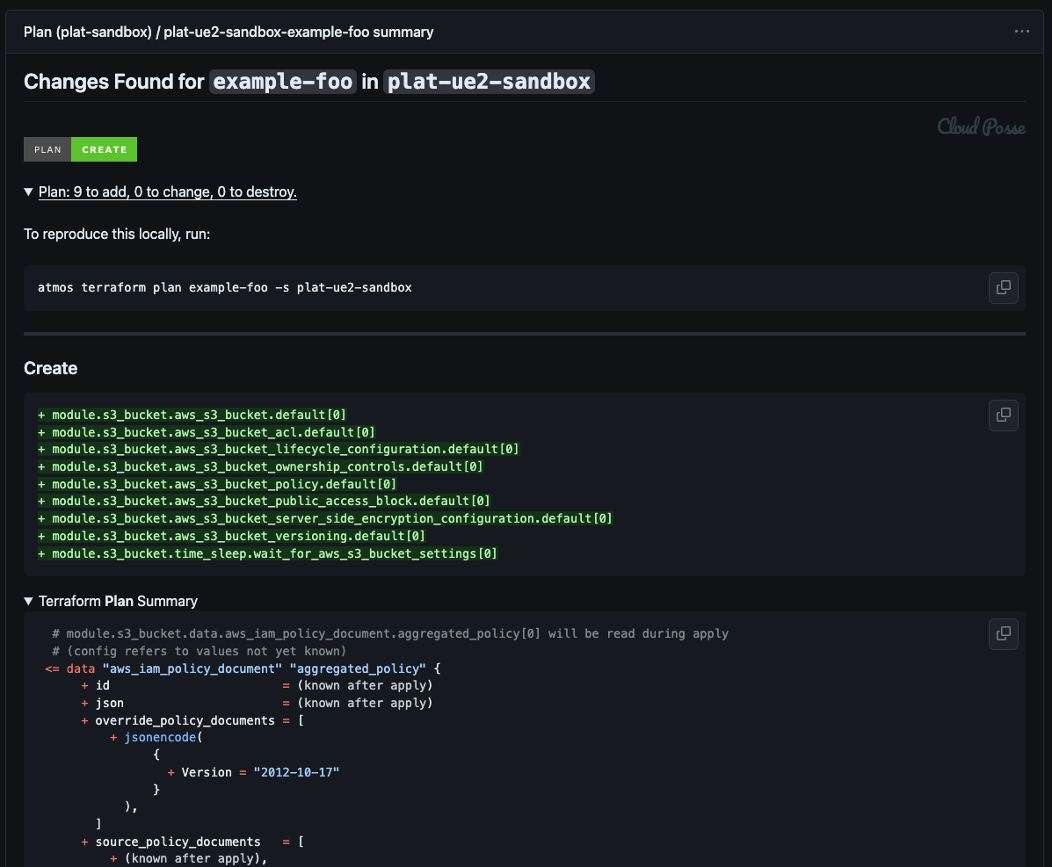The height and width of the screenshot is (867, 1052).
Task: Click 'To reproduce this locally, run:' text
Action: (x=117, y=234)
